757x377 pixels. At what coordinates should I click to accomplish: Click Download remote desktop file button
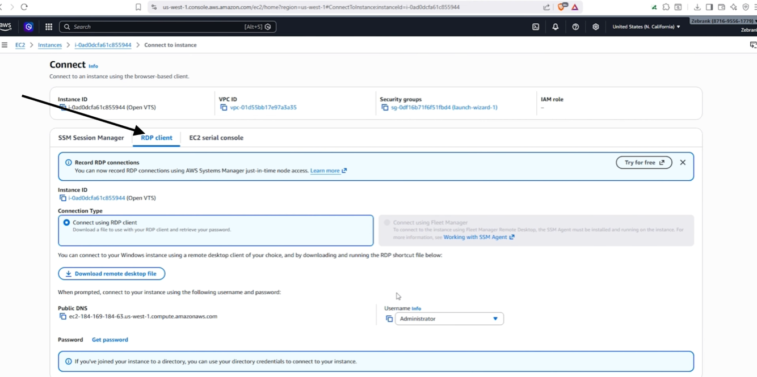112,274
